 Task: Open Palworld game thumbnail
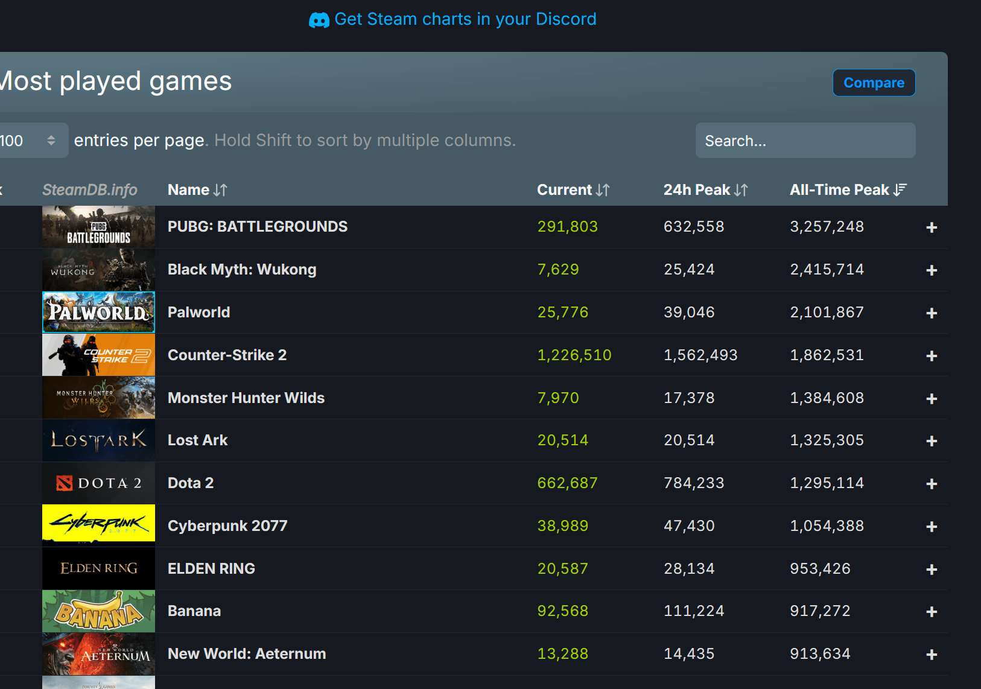coord(98,313)
